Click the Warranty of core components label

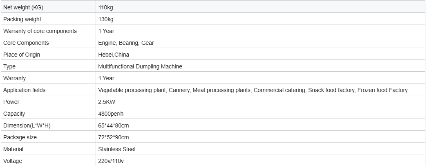40,31
